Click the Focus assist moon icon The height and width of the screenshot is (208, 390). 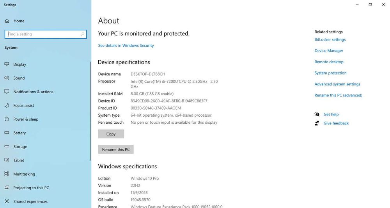(x=7, y=105)
